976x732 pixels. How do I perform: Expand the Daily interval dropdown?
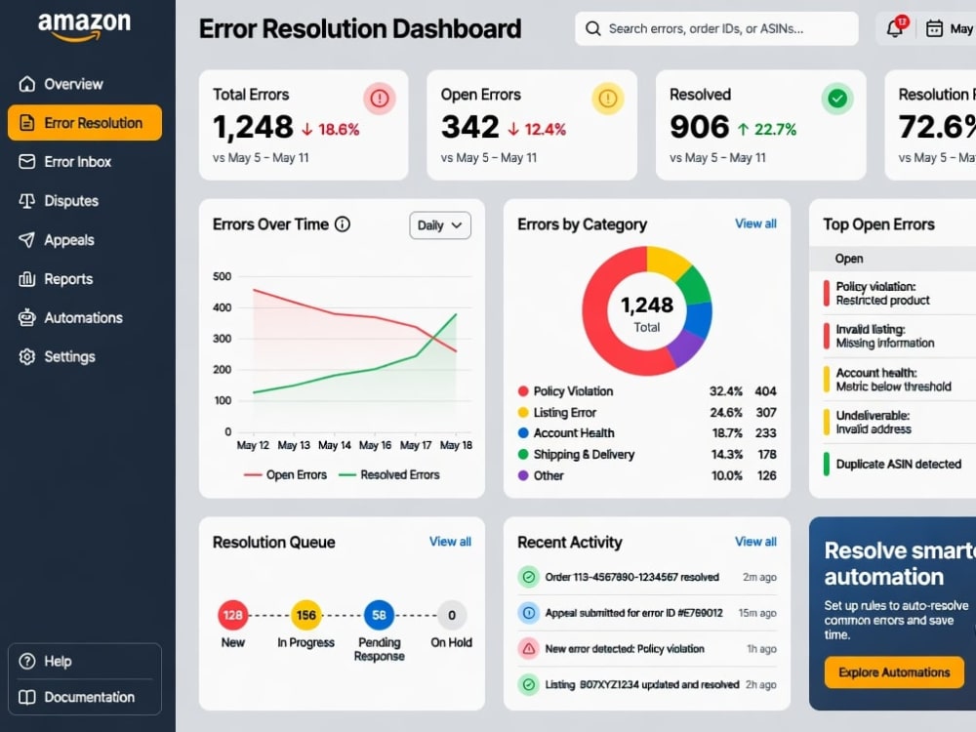pyautogui.click(x=440, y=225)
